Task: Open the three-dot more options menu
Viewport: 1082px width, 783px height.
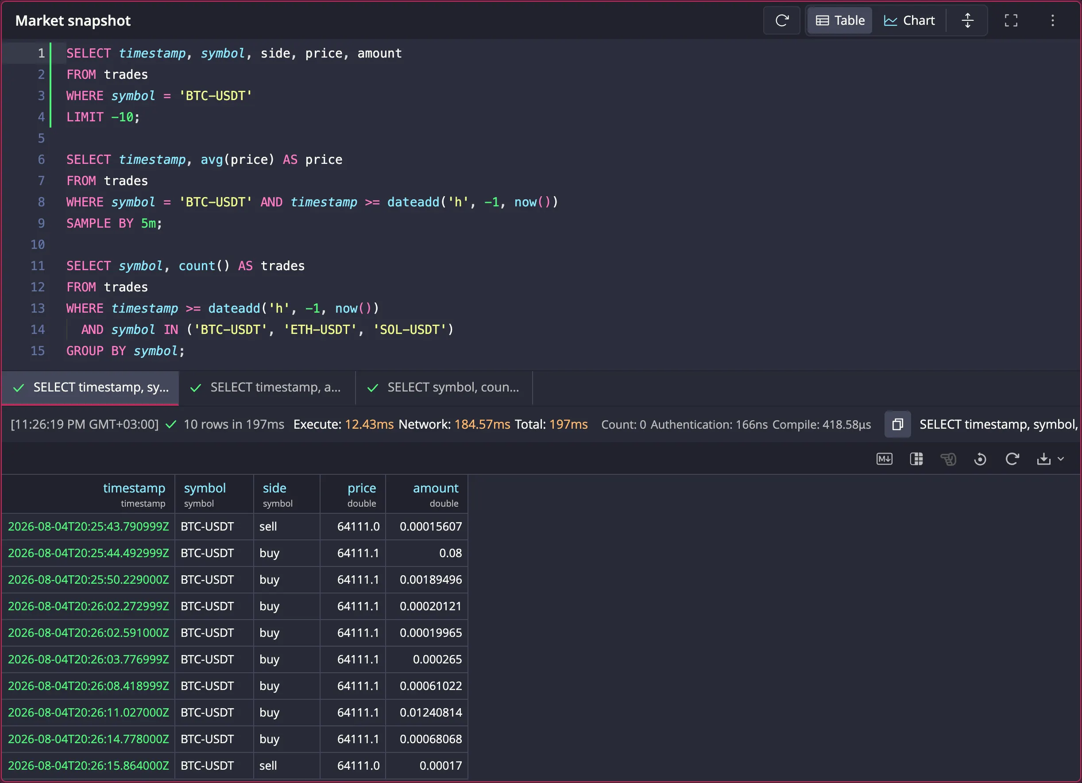Action: 1052,20
